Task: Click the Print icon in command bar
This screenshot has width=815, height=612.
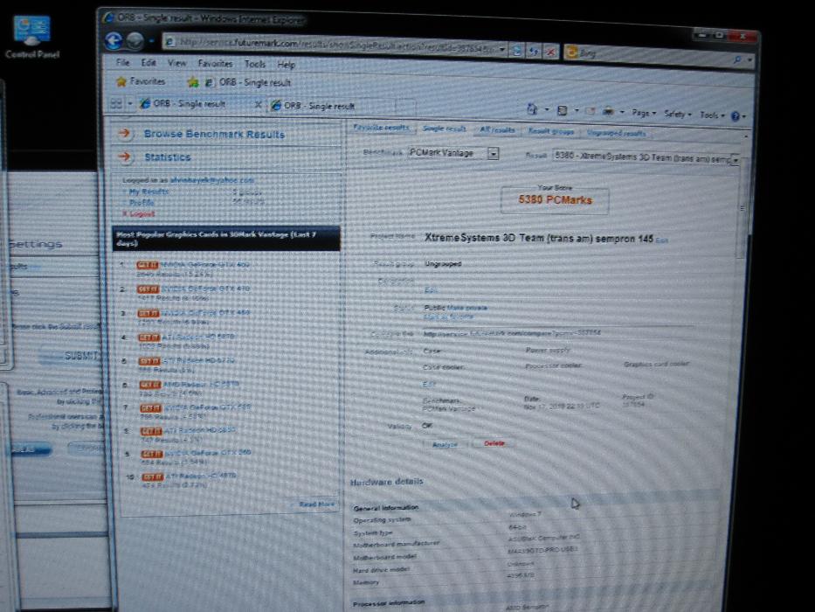Action: [x=608, y=111]
